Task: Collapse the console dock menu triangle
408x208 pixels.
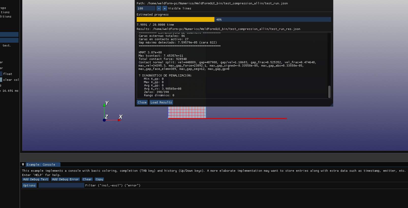Action: (23, 165)
